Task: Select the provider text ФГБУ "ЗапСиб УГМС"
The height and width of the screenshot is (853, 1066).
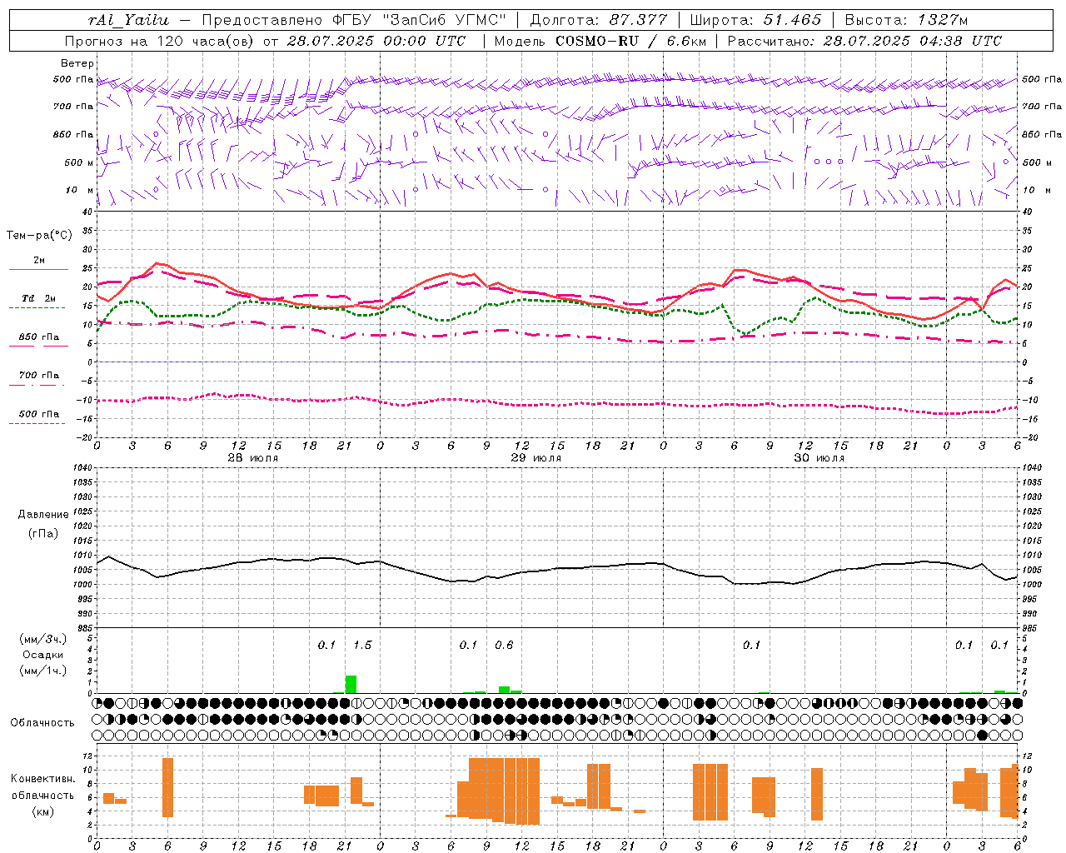Action: coord(418,20)
